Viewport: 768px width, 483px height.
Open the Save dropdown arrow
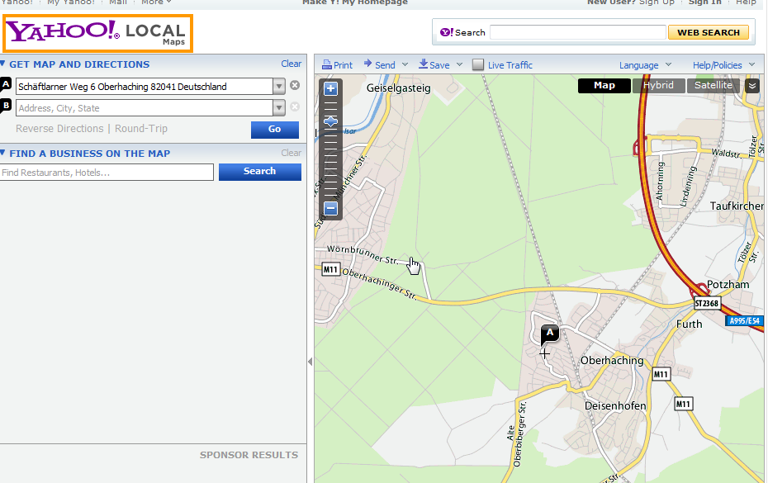point(459,64)
